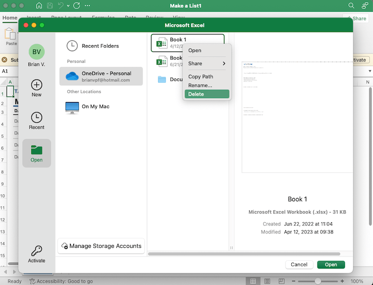Viewport: 373px width, 285px height.
Task: Select OneDrive - Personal location
Action: click(101, 76)
